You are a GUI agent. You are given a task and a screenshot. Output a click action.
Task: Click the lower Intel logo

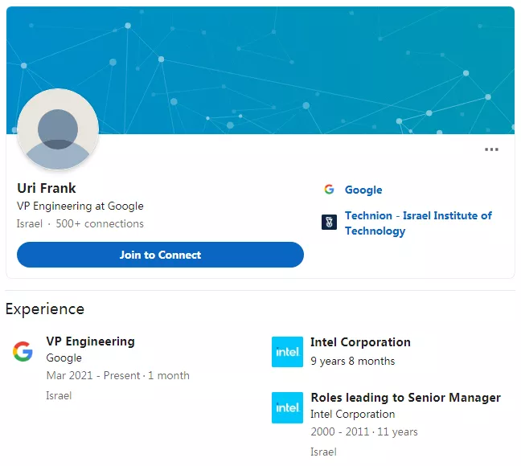287,407
